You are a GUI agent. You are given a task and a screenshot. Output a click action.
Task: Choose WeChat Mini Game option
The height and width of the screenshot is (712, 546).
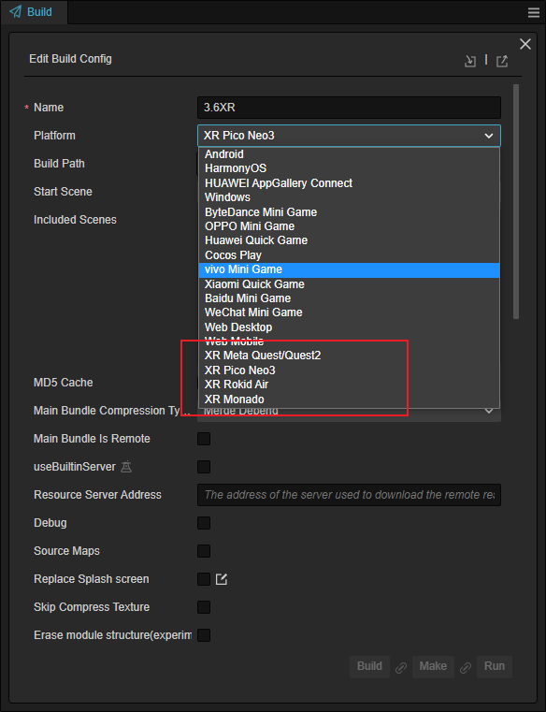(x=349, y=312)
